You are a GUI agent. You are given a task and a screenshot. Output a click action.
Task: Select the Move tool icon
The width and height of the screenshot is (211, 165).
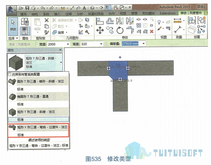[100, 30]
